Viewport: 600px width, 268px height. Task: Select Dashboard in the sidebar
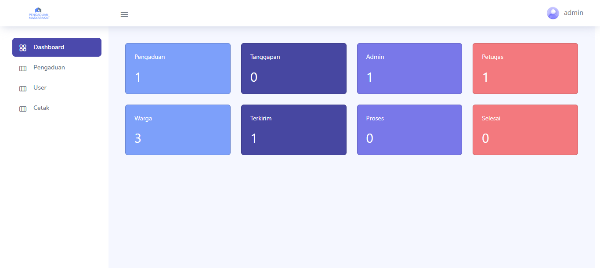tap(49, 47)
